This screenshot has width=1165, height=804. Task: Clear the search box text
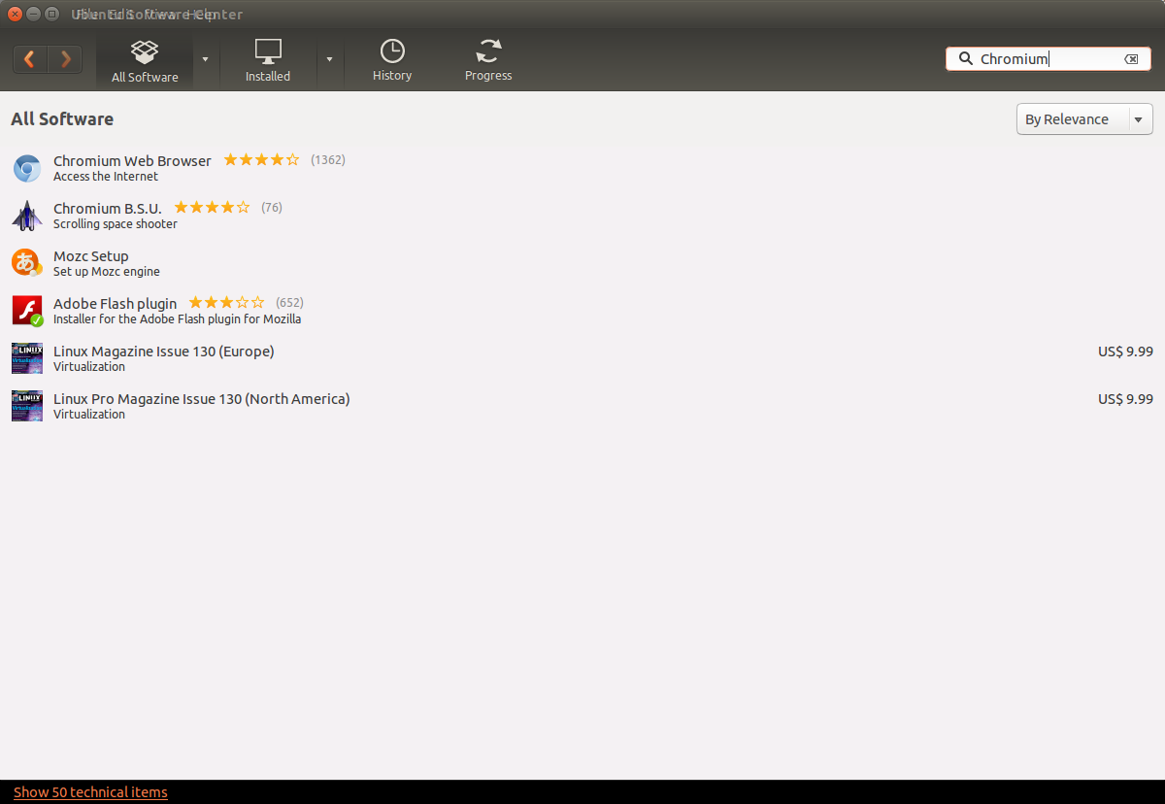click(x=1131, y=59)
